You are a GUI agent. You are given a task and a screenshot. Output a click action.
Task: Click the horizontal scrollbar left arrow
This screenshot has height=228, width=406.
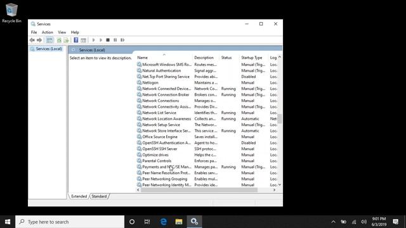[138, 190]
